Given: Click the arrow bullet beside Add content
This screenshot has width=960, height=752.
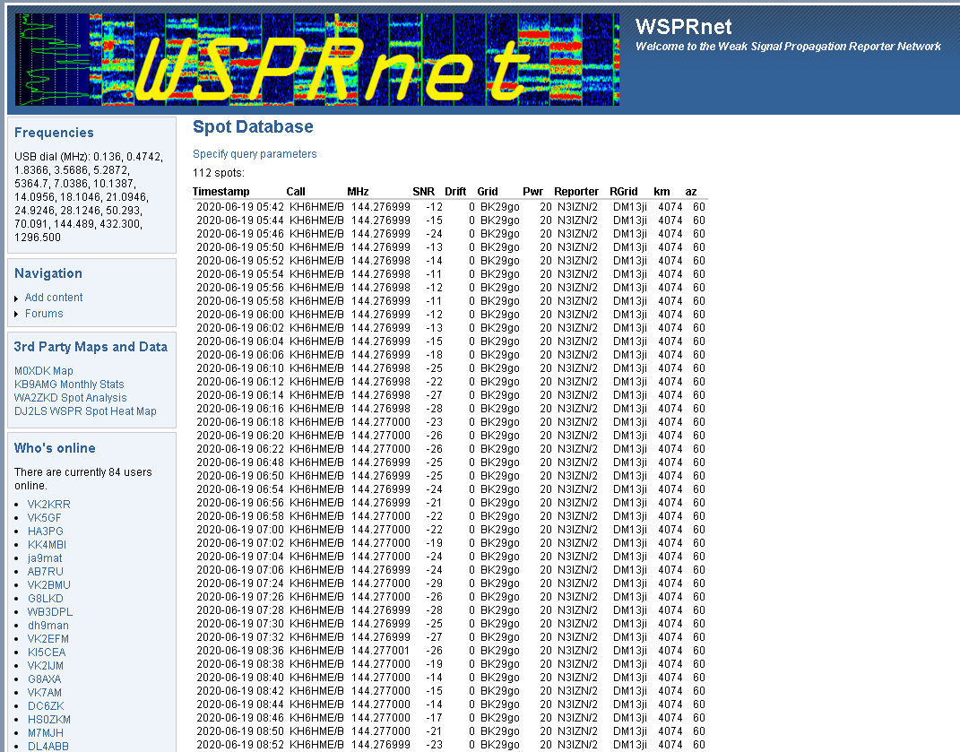Looking at the screenshot, I should 16,298.
